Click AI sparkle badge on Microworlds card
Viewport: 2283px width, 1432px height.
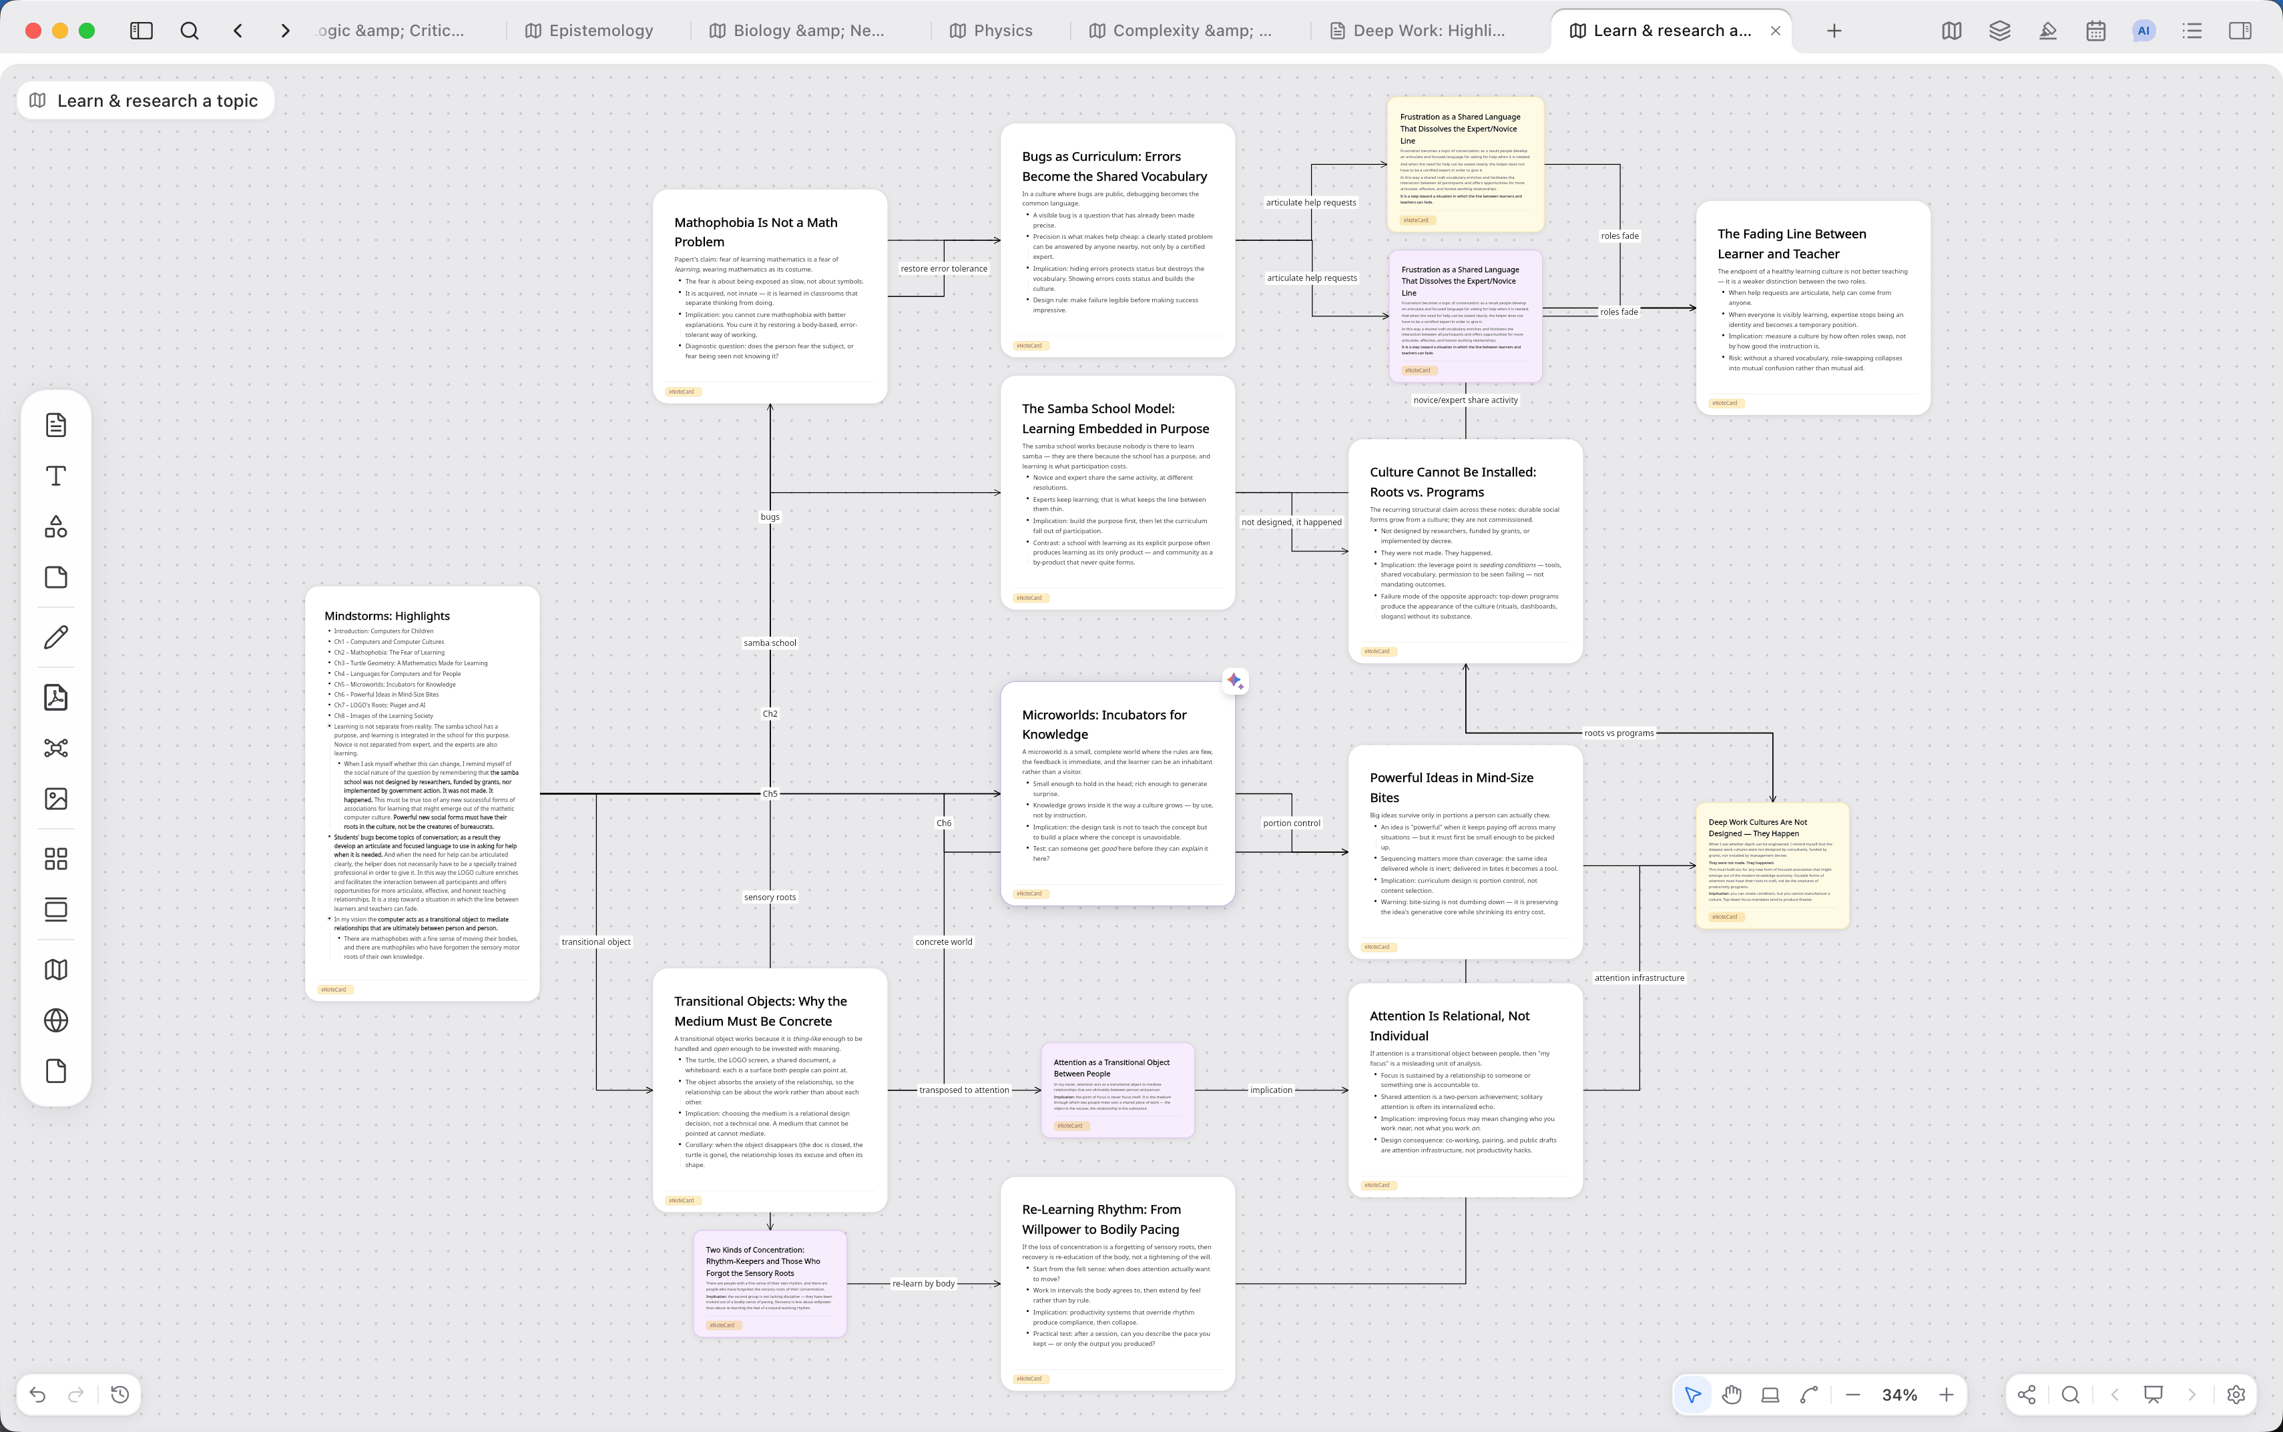click(1234, 680)
